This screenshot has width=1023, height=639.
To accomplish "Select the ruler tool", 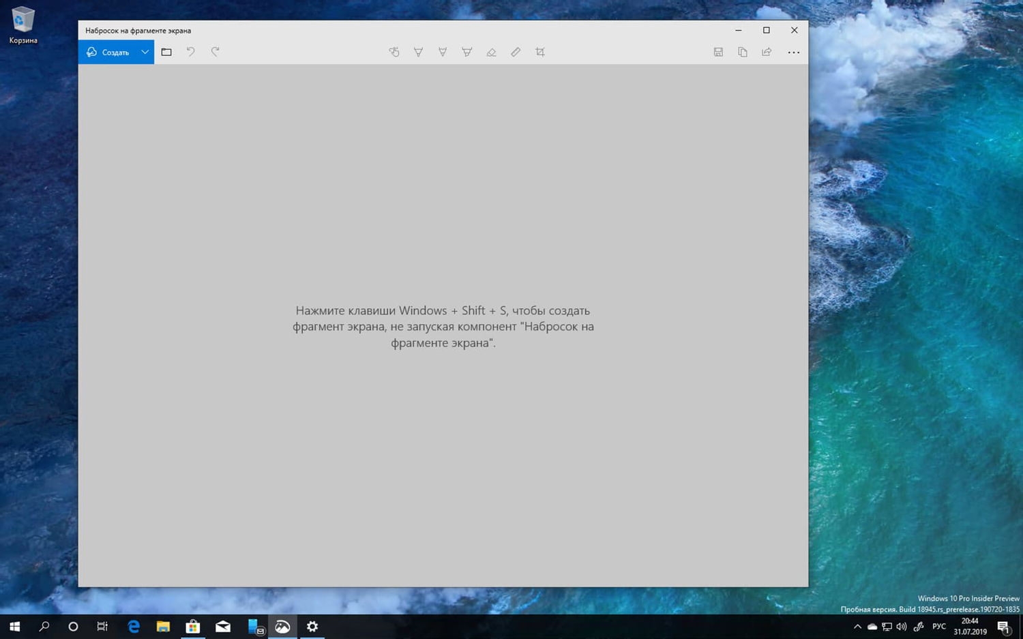I will click(516, 52).
